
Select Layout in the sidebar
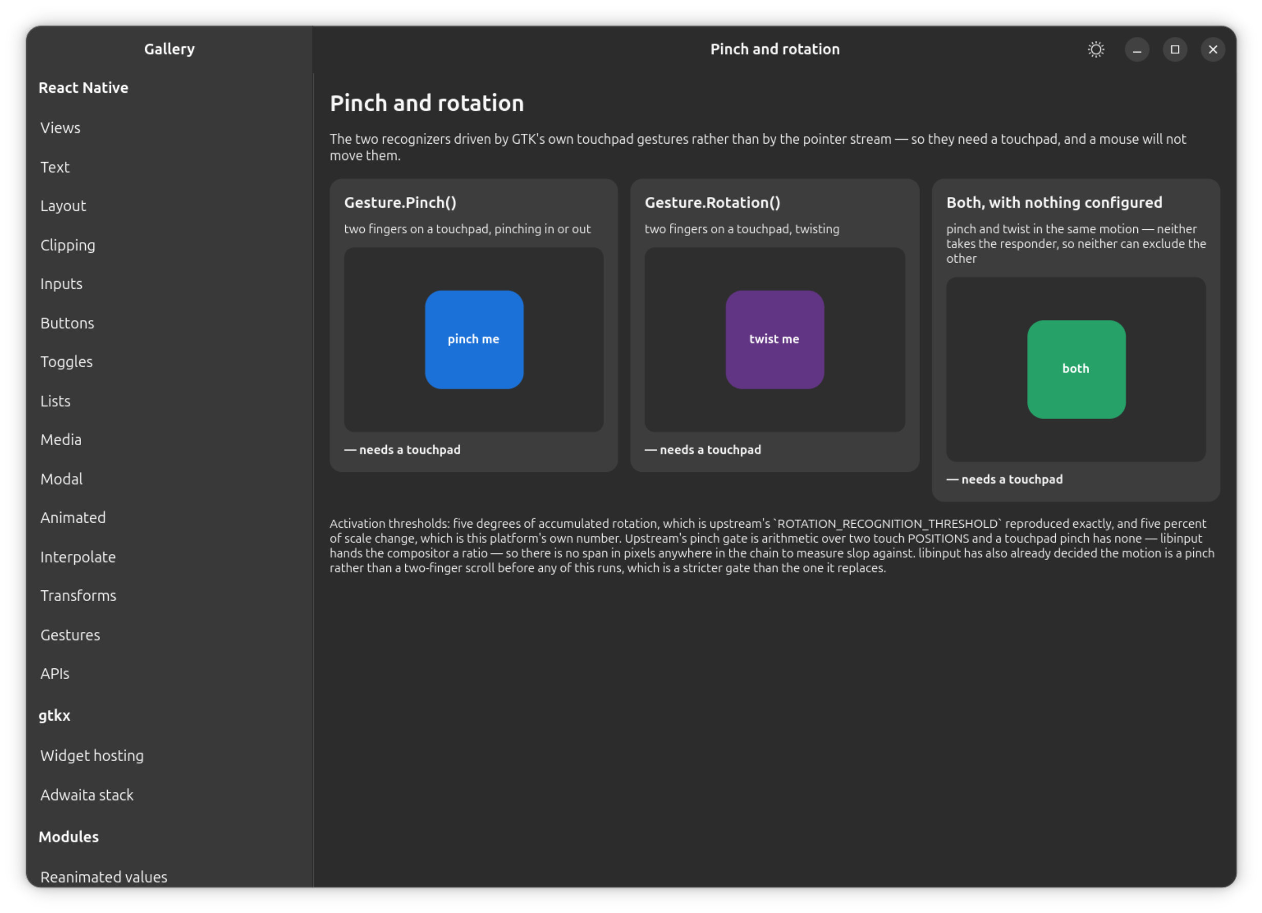tap(169, 206)
